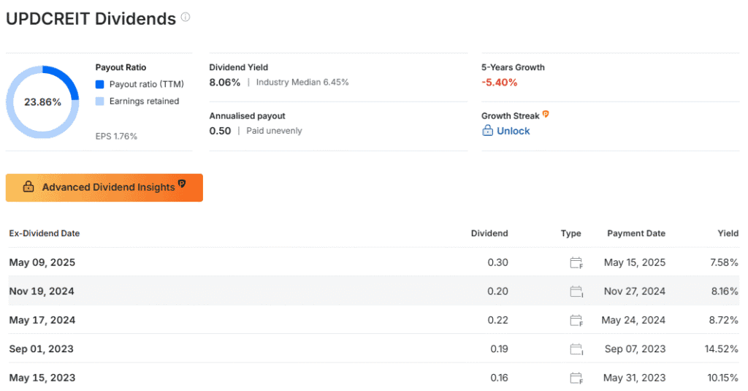
Task: Open the Unlock link under Growth Streak
Action: click(514, 131)
